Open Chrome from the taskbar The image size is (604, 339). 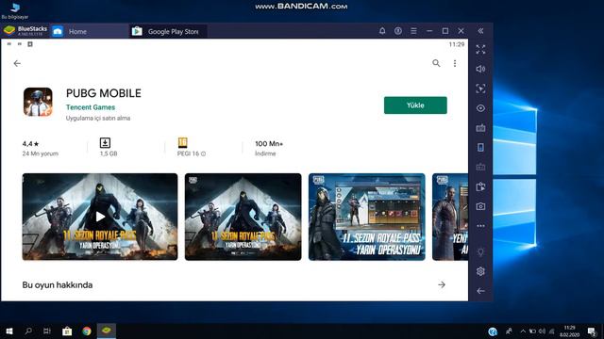(x=87, y=331)
